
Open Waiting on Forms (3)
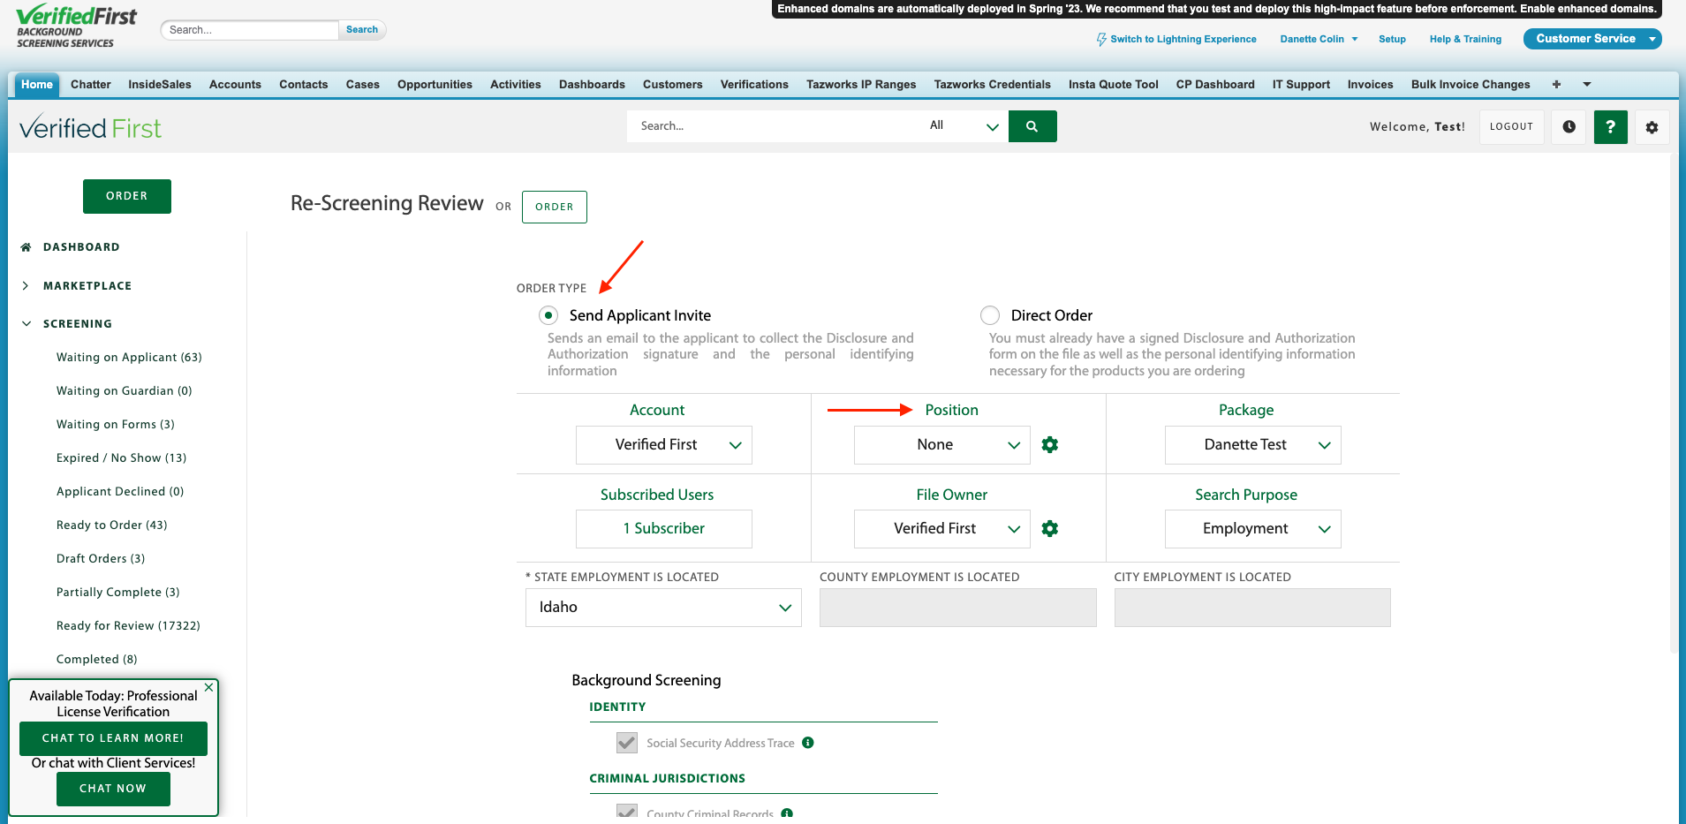point(116,425)
